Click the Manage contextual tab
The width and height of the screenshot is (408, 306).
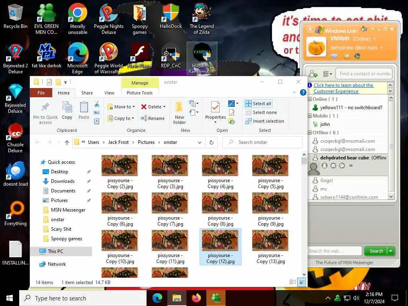140,83
